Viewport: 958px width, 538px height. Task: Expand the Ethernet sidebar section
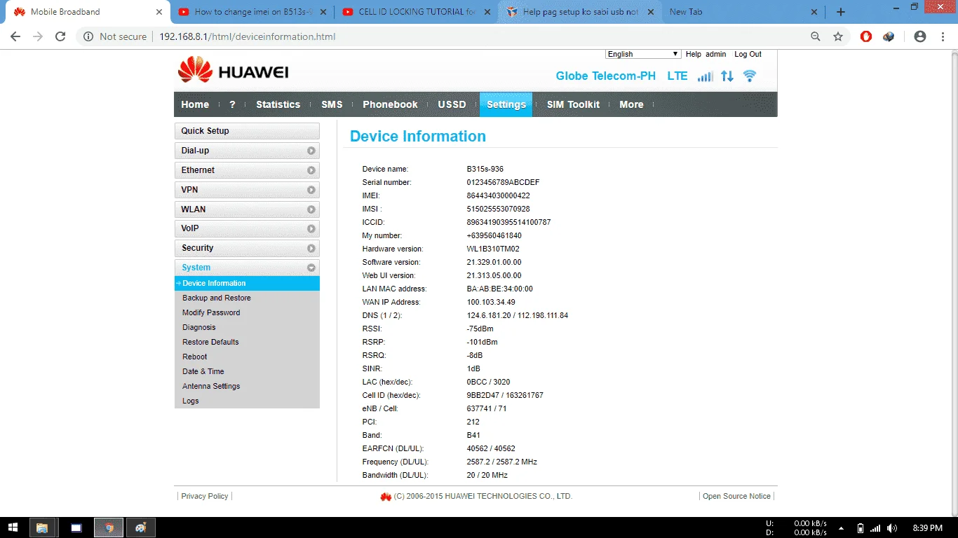(x=247, y=170)
